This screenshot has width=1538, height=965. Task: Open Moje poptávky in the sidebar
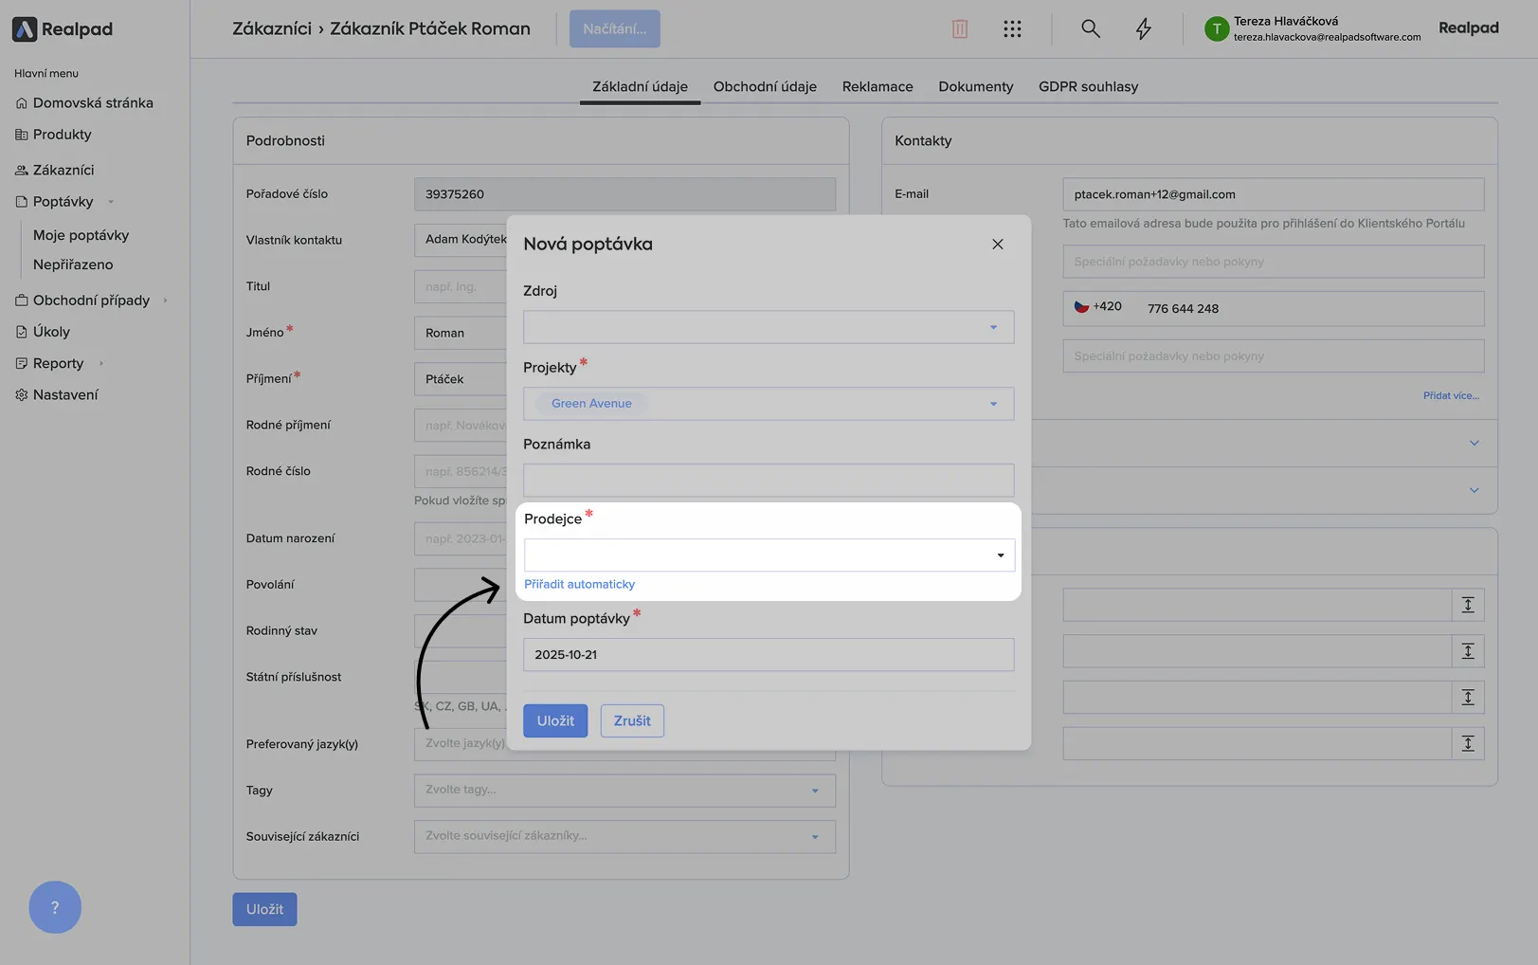81,235
